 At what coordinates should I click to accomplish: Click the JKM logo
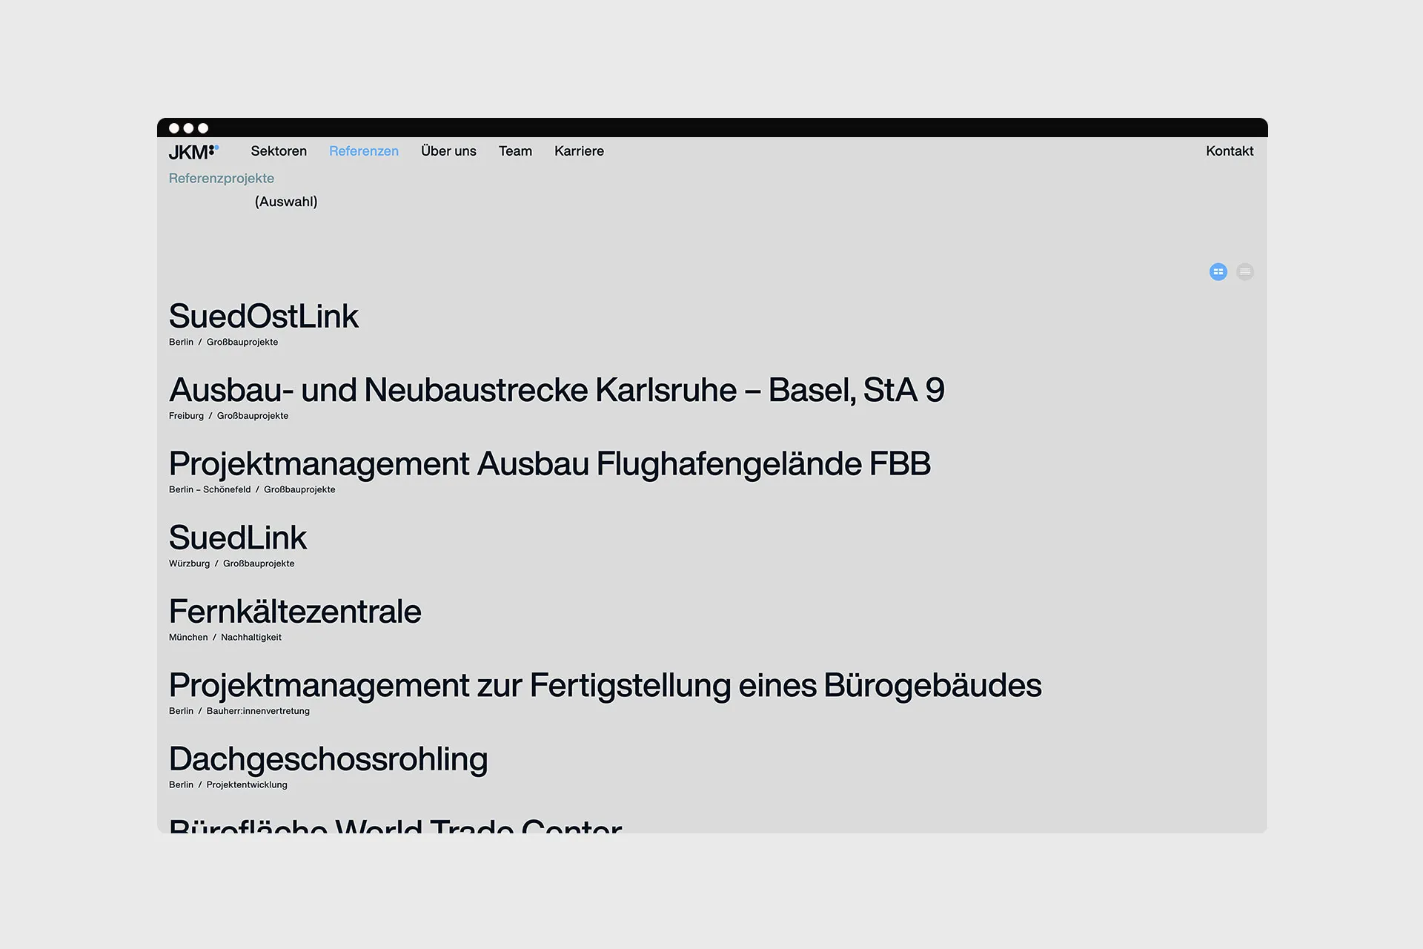click(193, 152)
